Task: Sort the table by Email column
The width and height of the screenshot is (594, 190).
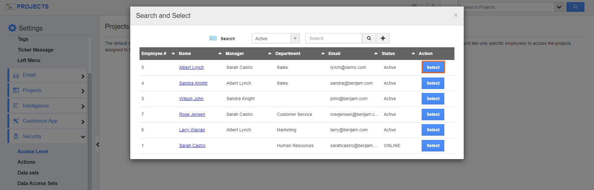Action: (x=376, y=53)
